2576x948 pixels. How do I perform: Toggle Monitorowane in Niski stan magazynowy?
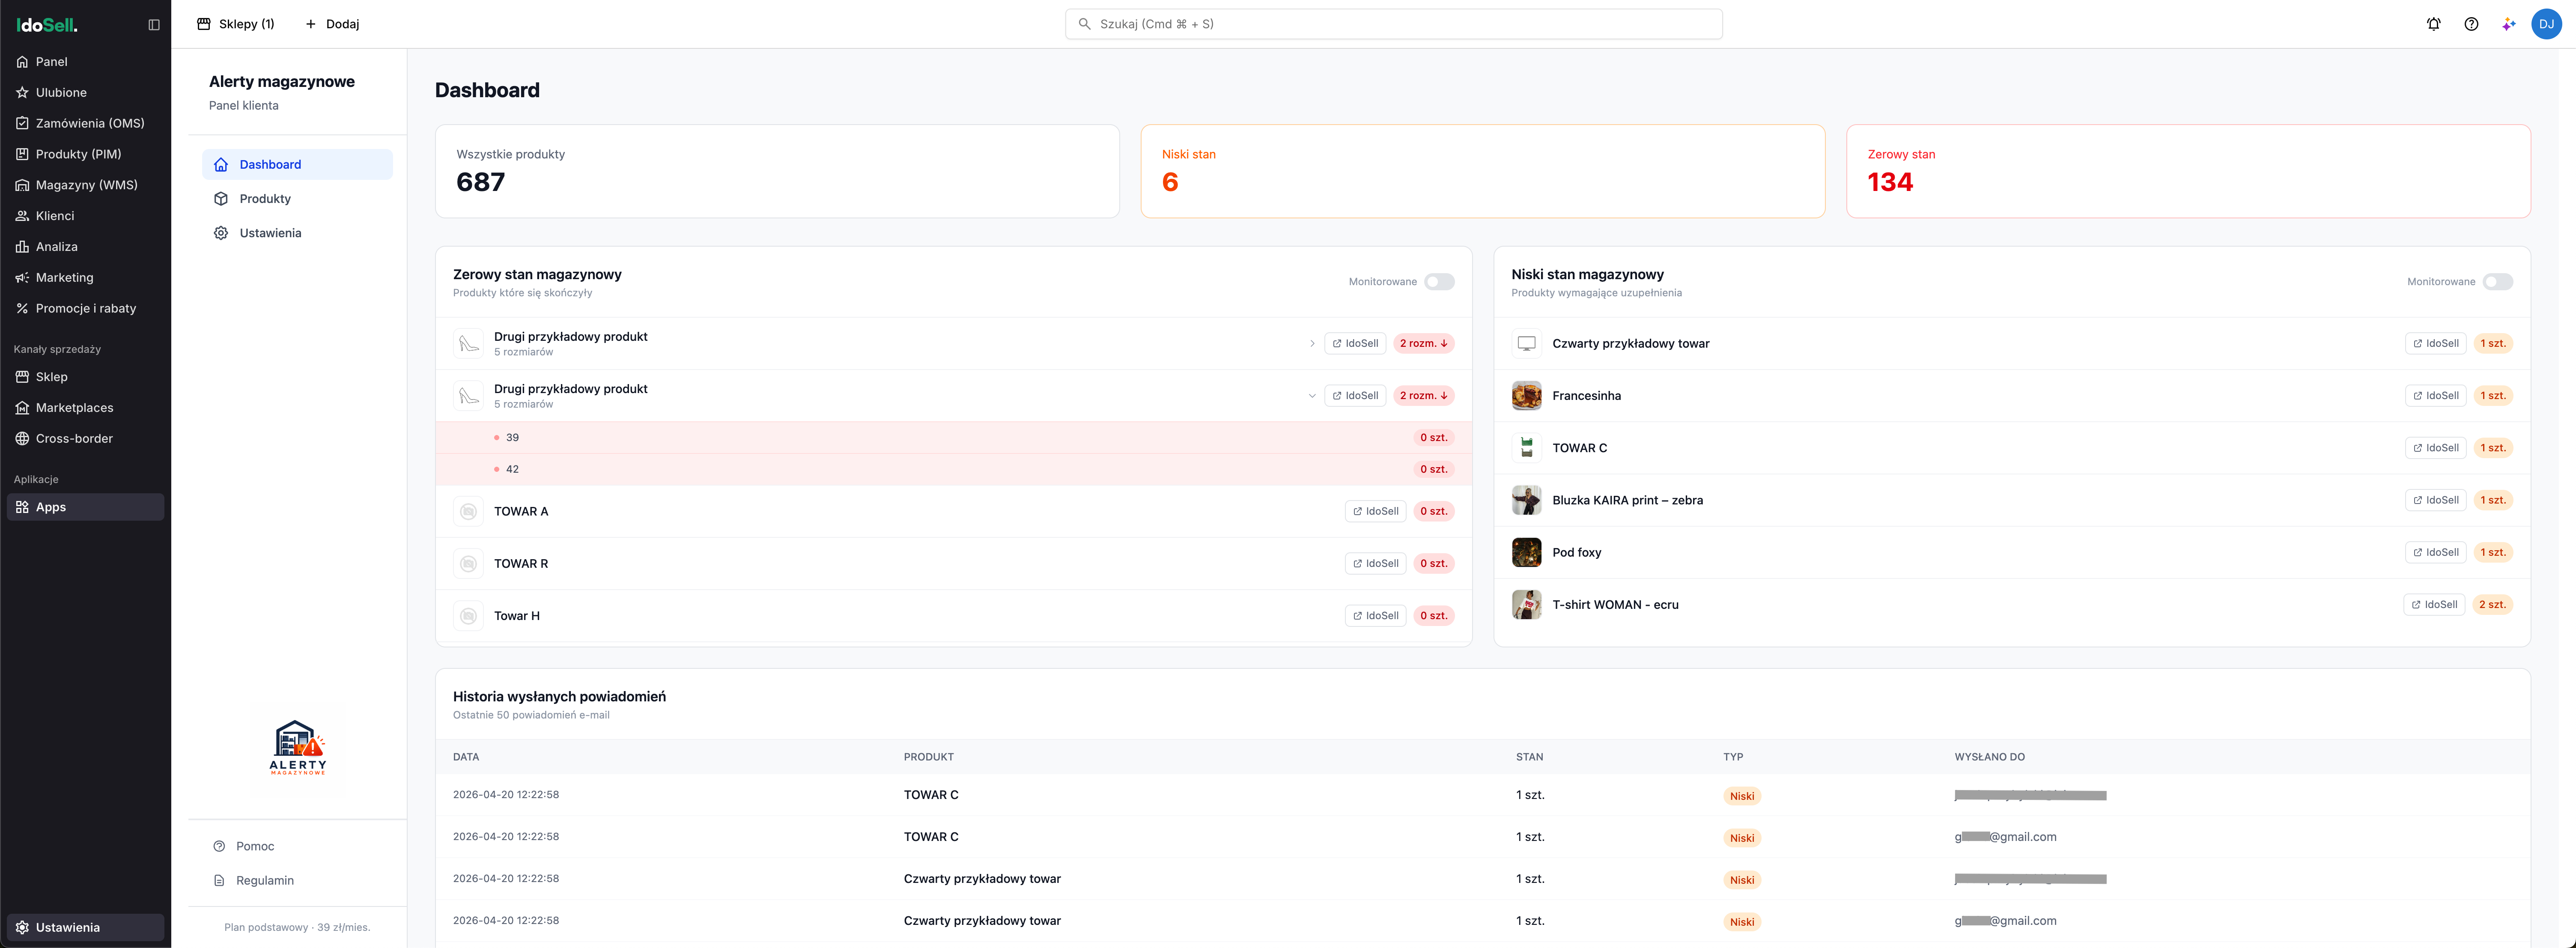(2497, 282)
